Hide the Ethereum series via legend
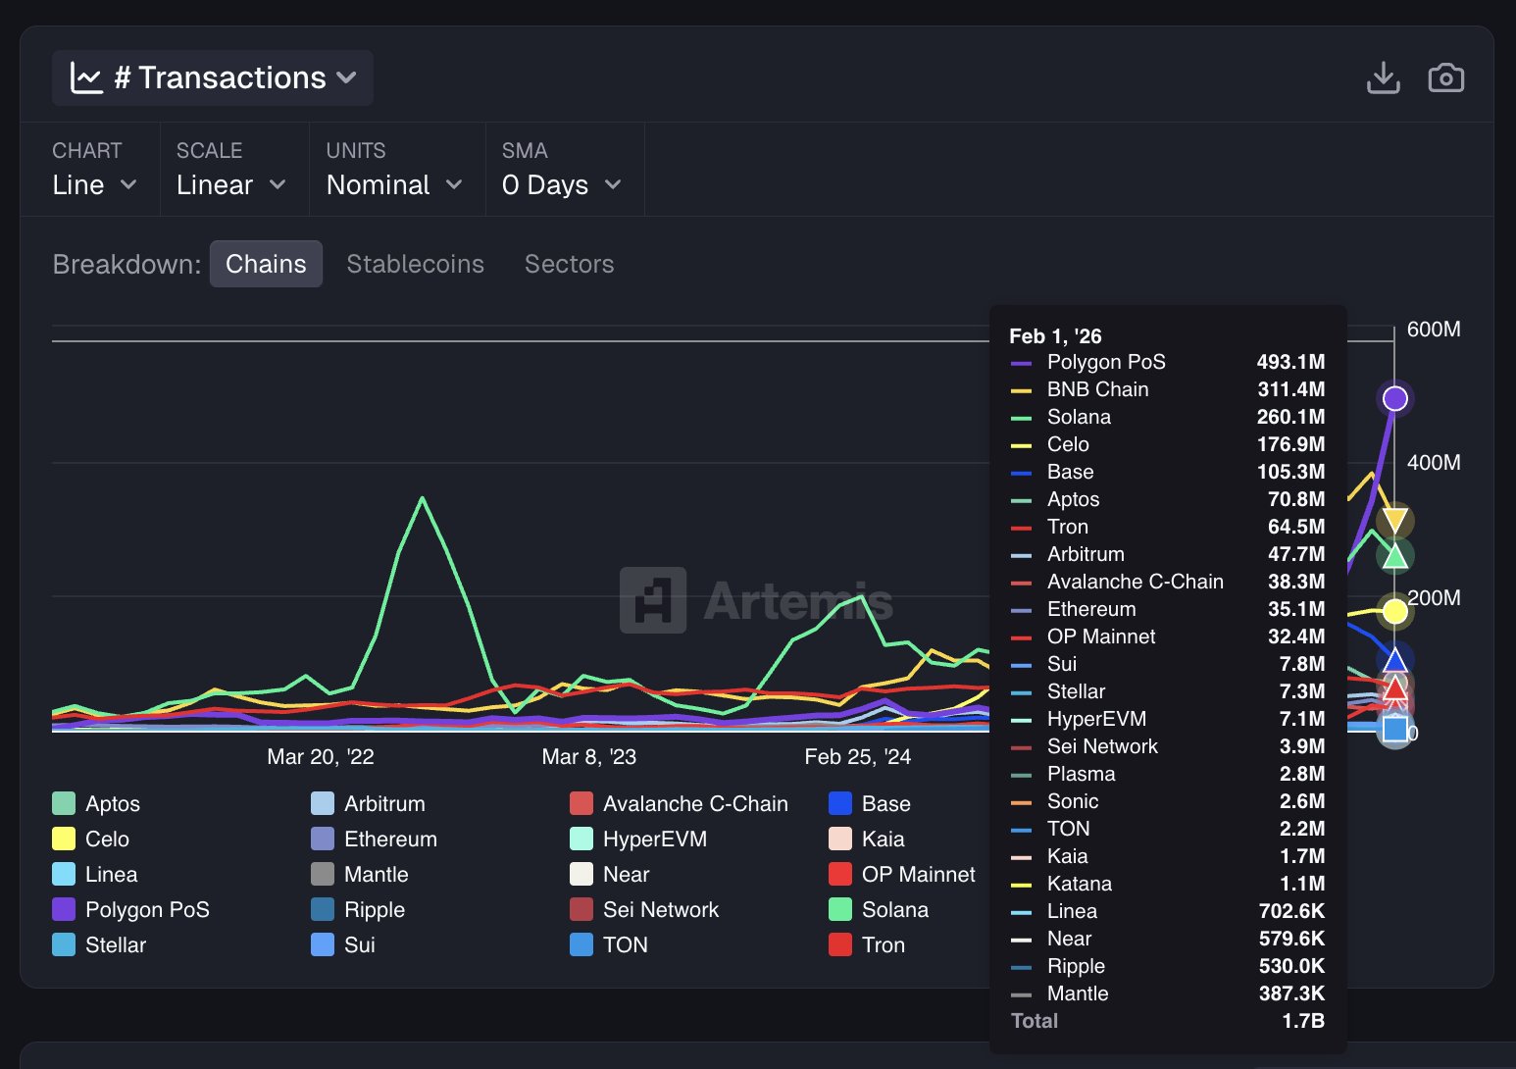 click(375, 840)
